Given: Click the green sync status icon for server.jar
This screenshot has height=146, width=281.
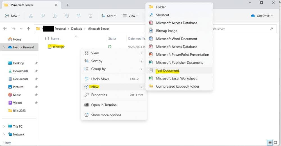Looking at the screenshot, I should 110,47.
